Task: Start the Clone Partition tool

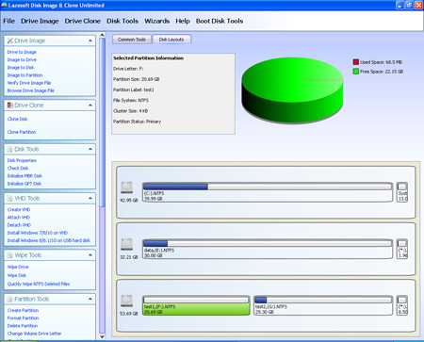Action: point(22,132)
